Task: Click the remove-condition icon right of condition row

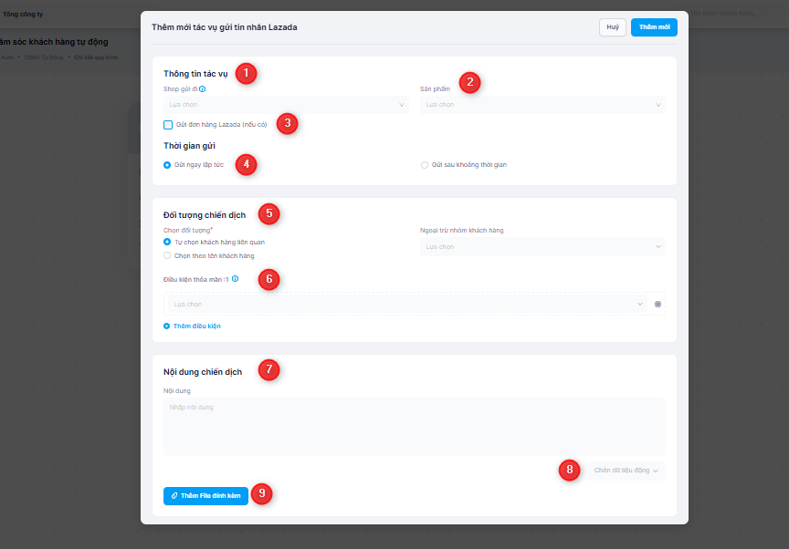Action: (x=657, y=304)
